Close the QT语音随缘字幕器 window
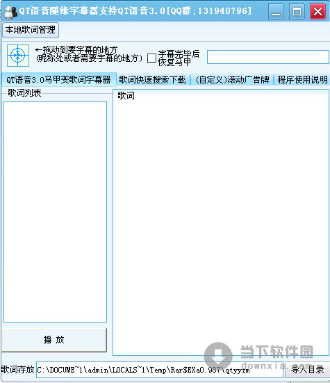The width and height of the screenshot is (330, 383). [317, 11]
